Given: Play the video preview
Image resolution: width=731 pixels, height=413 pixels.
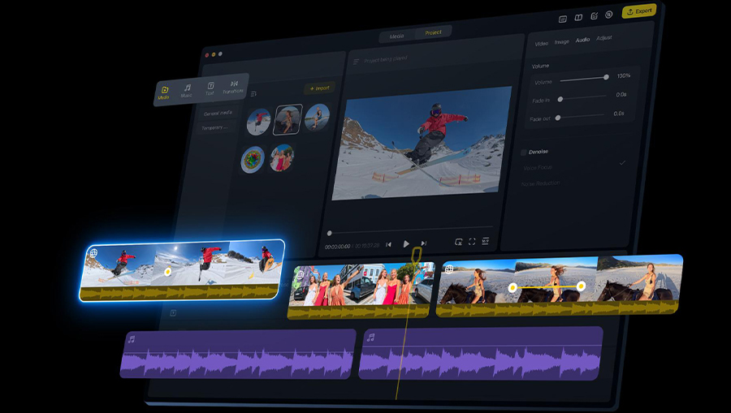Looking at the screenshot, I should click(406, 243).
